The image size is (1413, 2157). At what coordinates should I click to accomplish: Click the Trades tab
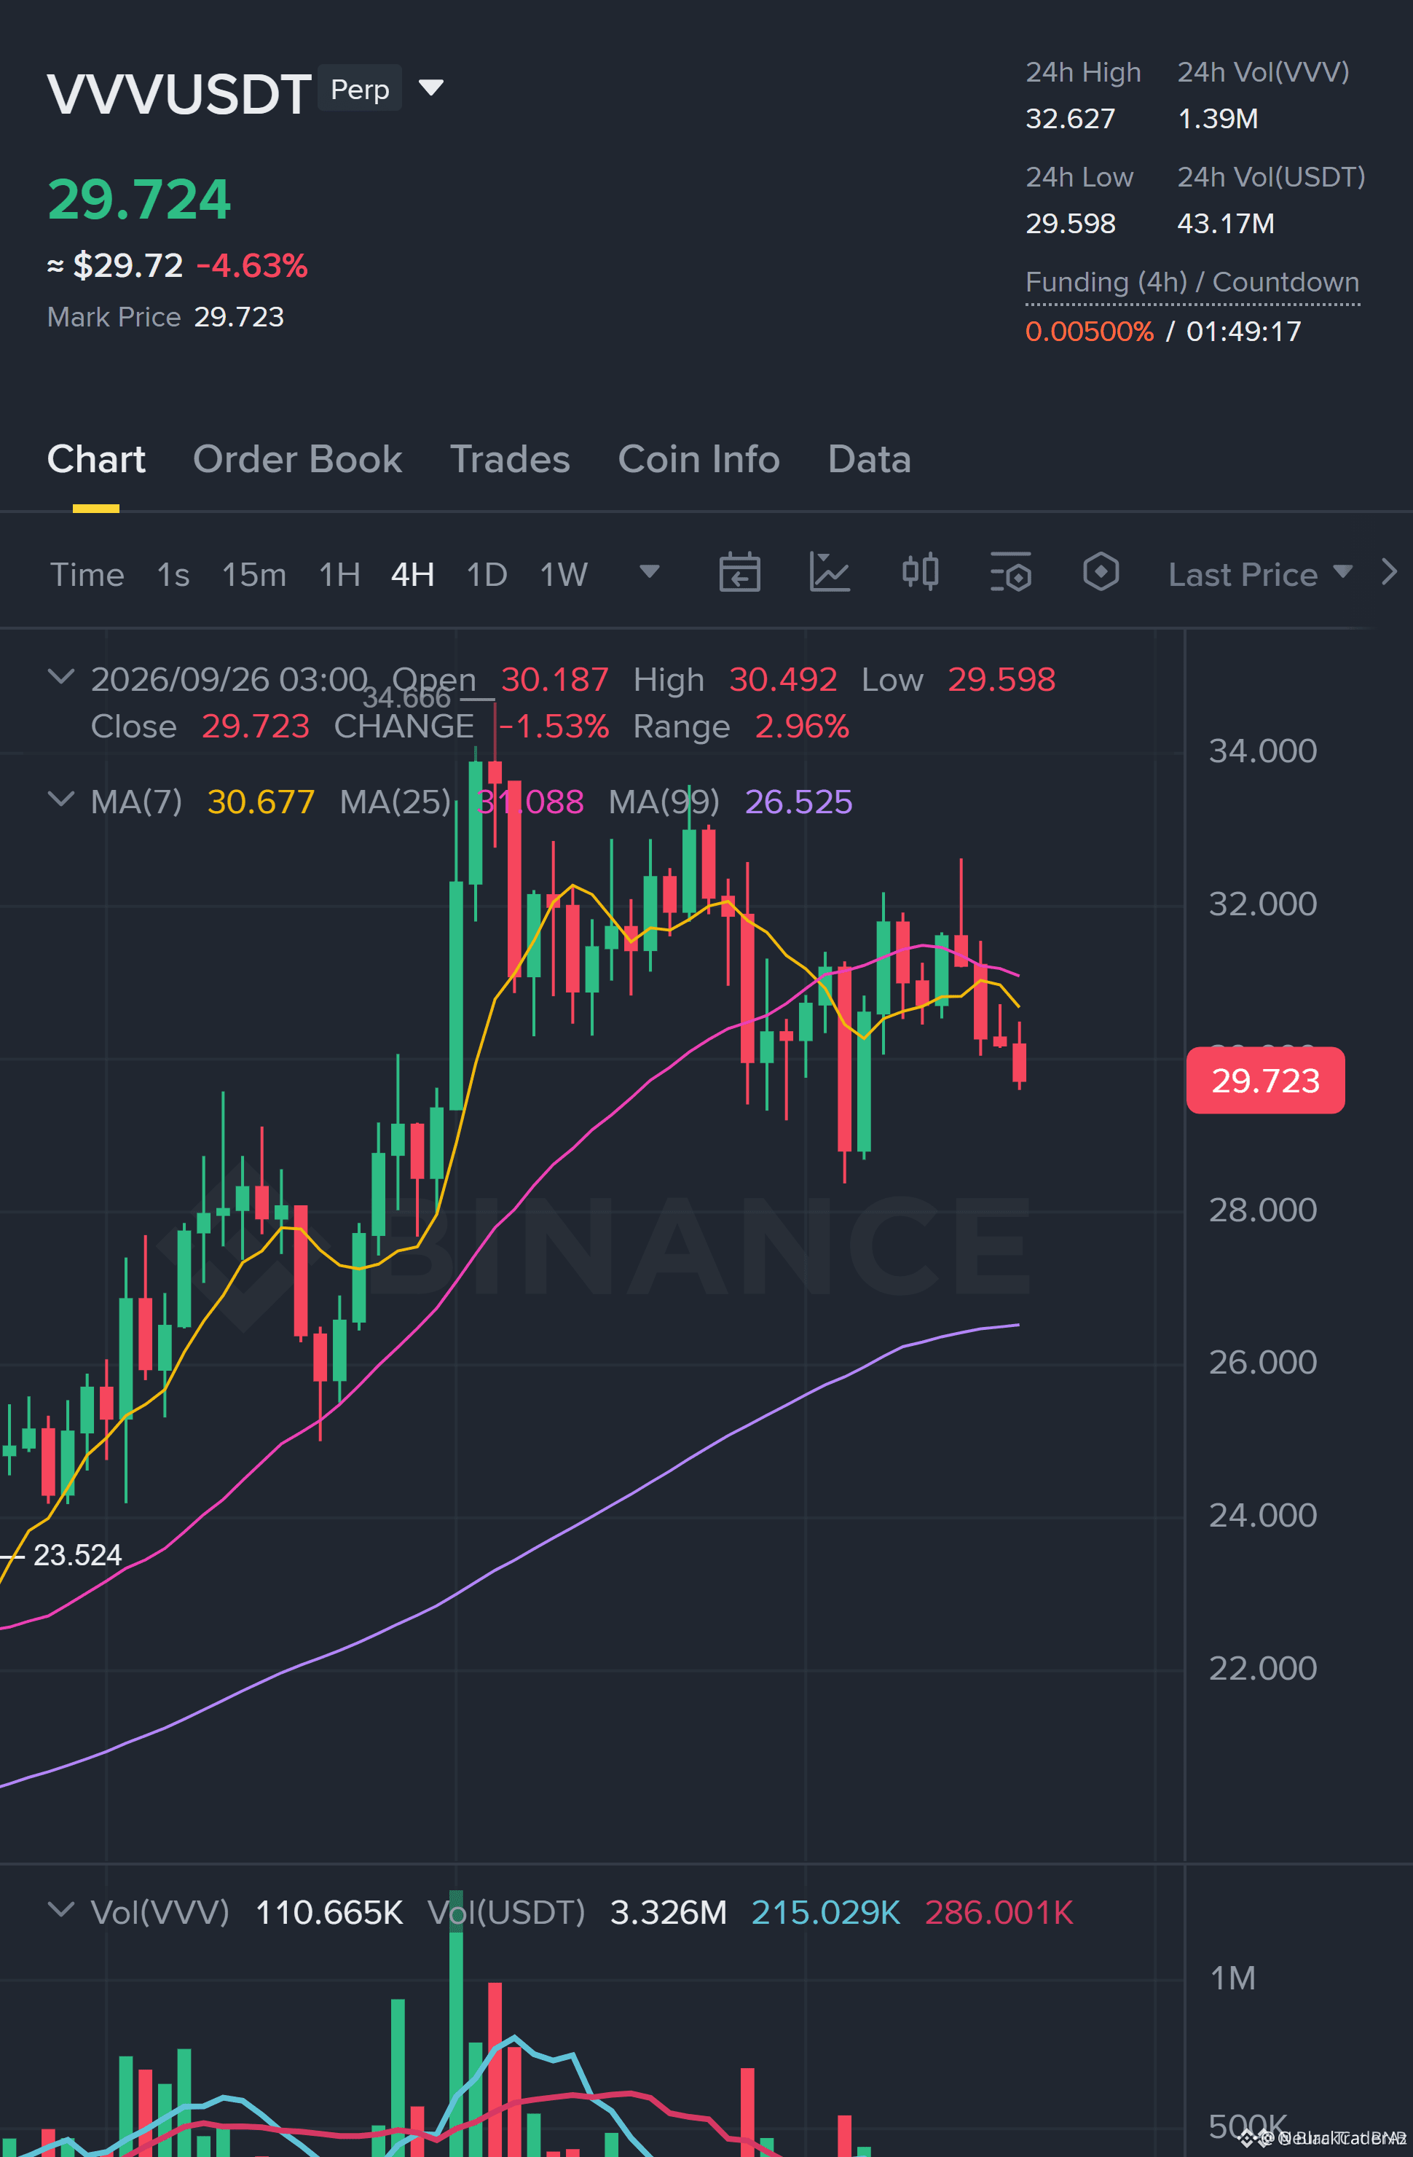[510, 460]
